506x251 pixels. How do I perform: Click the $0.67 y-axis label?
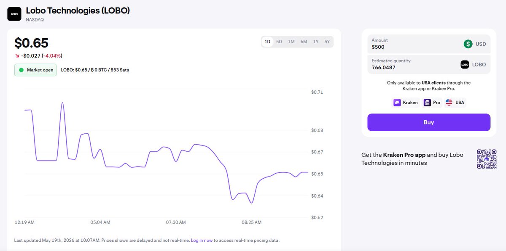317,152
